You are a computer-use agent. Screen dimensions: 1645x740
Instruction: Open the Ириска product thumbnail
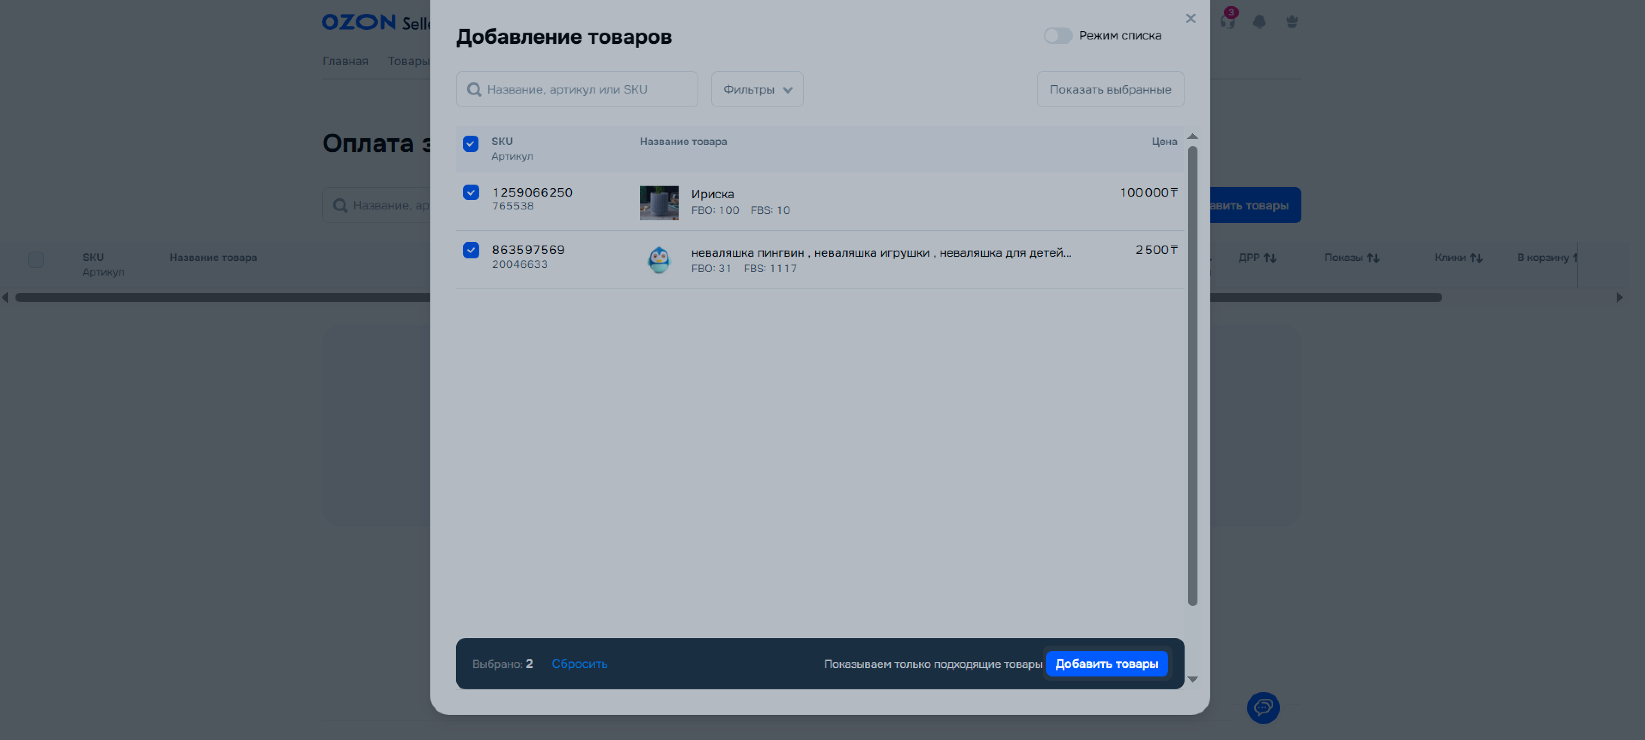659,203
